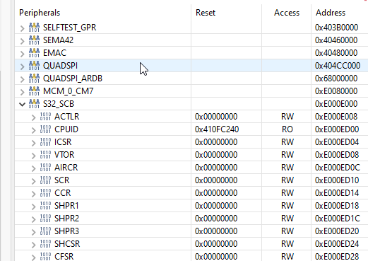Expand the AIRCR register fields
The width and height of the screenshot is (368, 261).
click(x=33, y=168)
